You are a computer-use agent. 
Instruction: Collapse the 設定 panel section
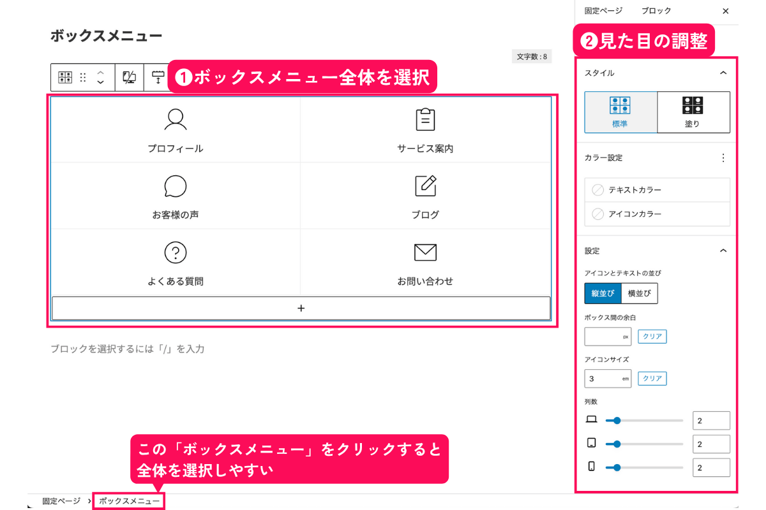723,251
